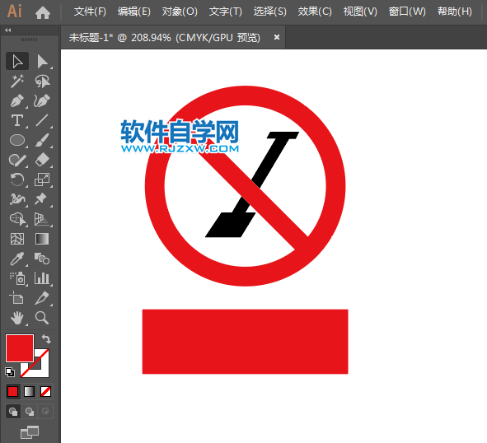Select the Direct Selection tool
This screenshot has width=487, height=443.
(x=42, y=61)
